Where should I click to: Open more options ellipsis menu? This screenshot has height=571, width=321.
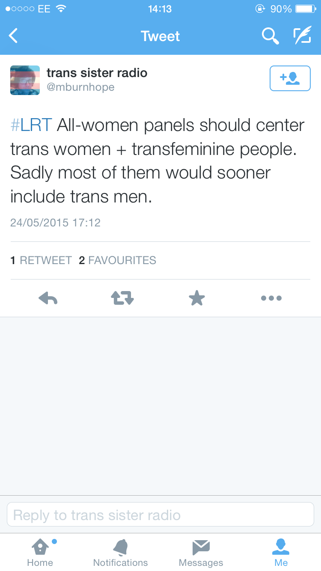tap(271, 298)
